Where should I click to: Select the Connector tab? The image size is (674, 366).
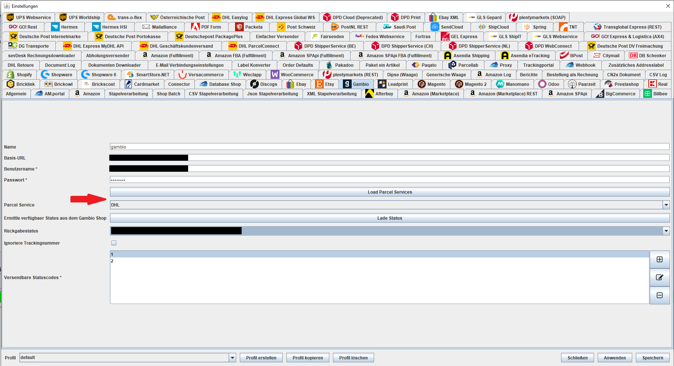tap(179, 84)
